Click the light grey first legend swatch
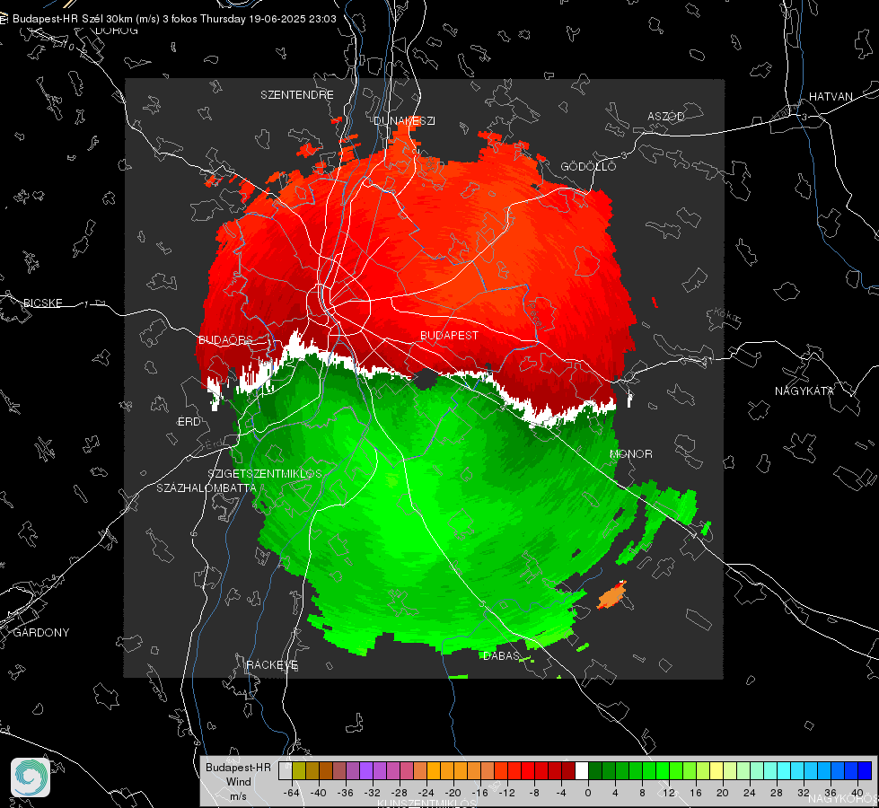Viewport: 879px width, 808px height. (285, 770)
